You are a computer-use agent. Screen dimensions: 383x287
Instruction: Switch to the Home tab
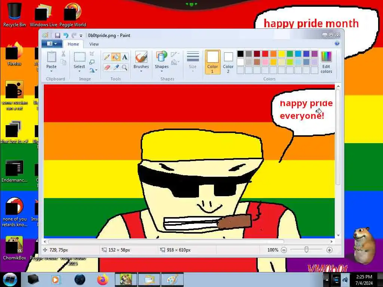pos(73,44)
